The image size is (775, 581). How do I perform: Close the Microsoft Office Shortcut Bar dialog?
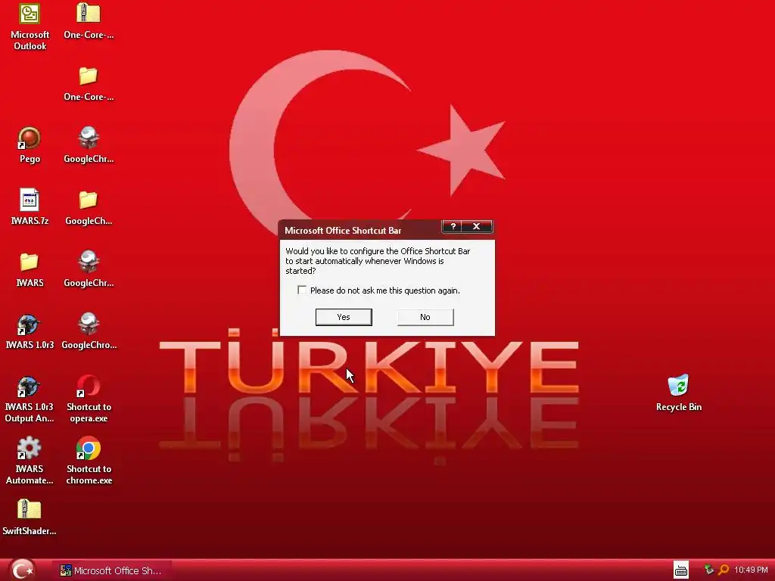(x=477, y=226)
